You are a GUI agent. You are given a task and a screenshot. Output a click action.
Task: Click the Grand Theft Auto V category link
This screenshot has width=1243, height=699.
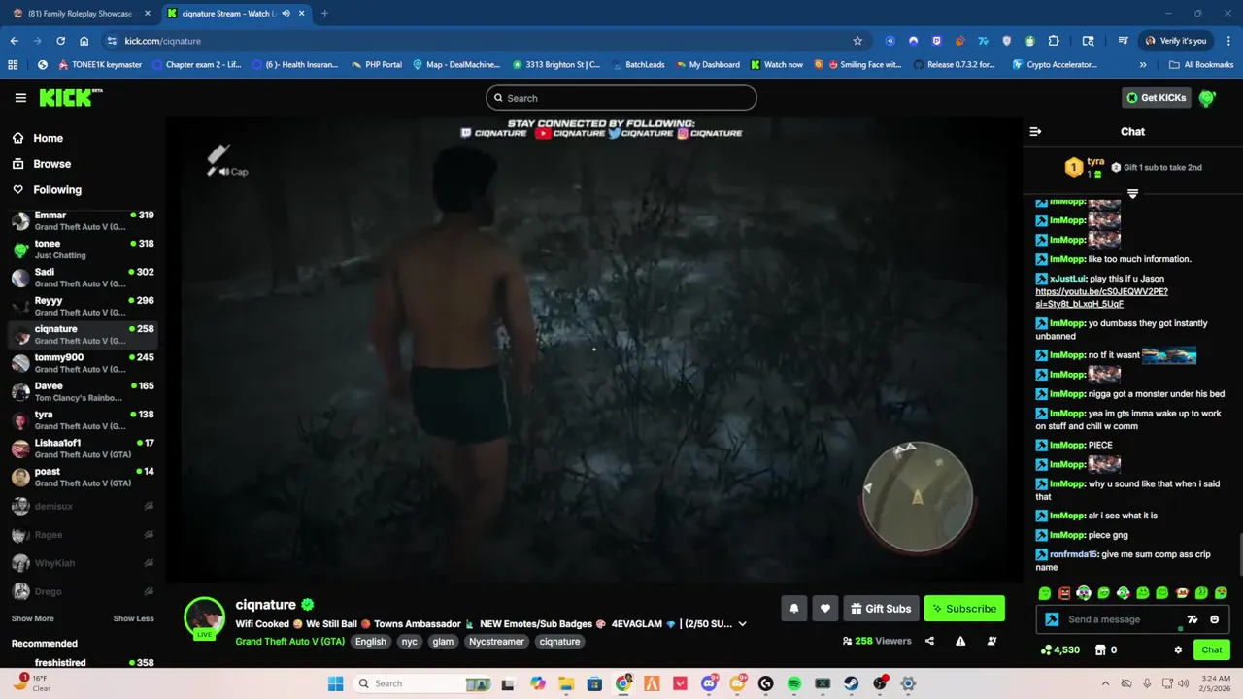(x=289, y=642)
